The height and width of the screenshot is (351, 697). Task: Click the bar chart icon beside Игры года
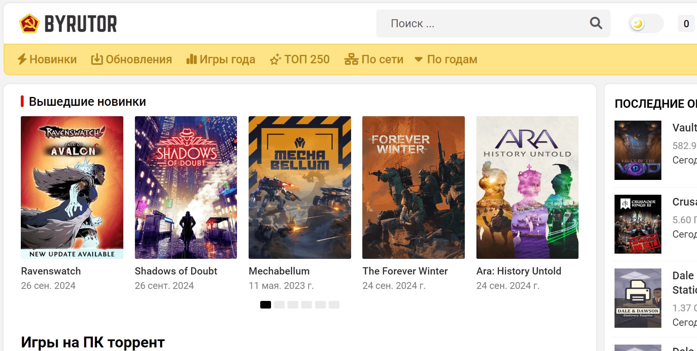191,59
